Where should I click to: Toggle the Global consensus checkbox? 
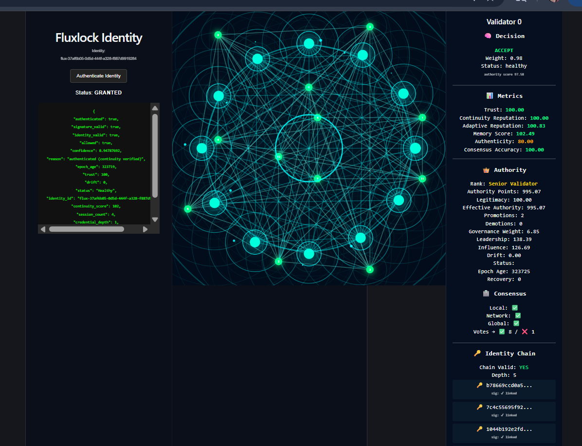516,323
